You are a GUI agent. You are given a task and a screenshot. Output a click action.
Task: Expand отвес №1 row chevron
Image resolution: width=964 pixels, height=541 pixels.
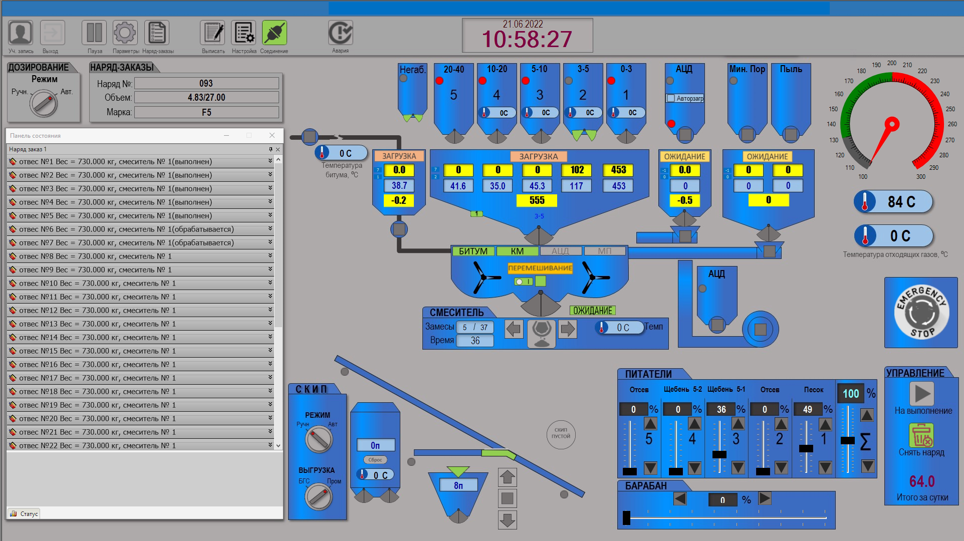(x=270, y=161)
